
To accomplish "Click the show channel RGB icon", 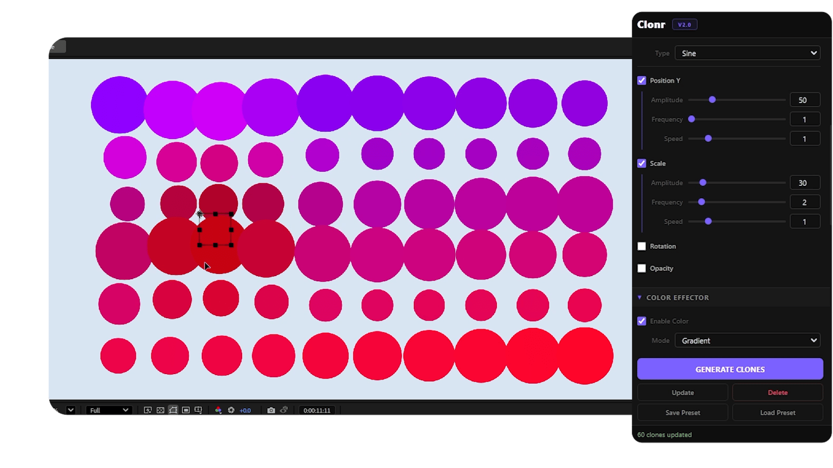I will pyautogui.click(x=218, y=410).
